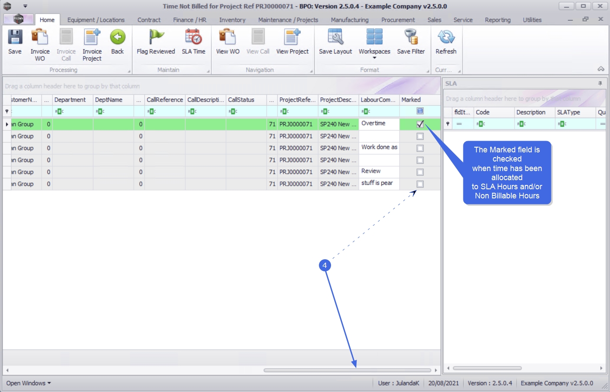Open the Inventory tab
The width and height of the screenshot is (610, 392).
pos(232,20)
